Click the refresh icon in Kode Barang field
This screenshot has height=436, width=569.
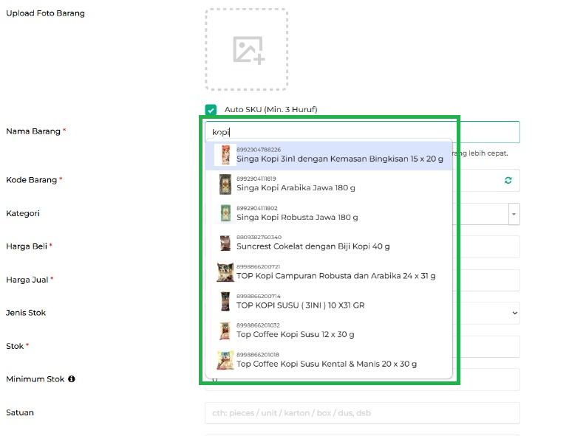point(508,181)
